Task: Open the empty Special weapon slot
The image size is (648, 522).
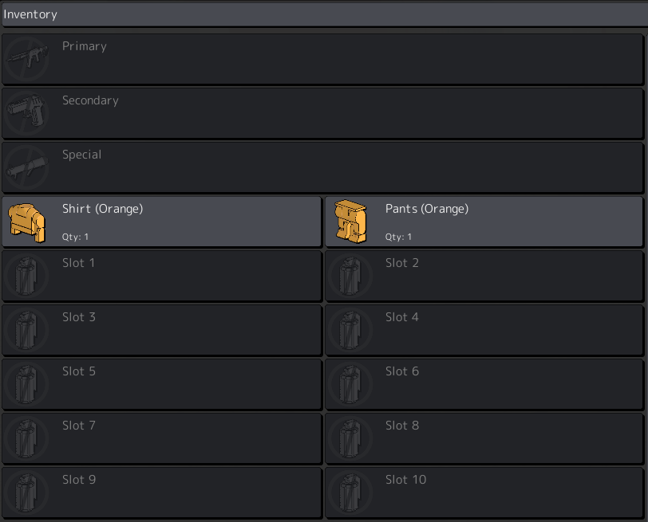Action: 322,167
